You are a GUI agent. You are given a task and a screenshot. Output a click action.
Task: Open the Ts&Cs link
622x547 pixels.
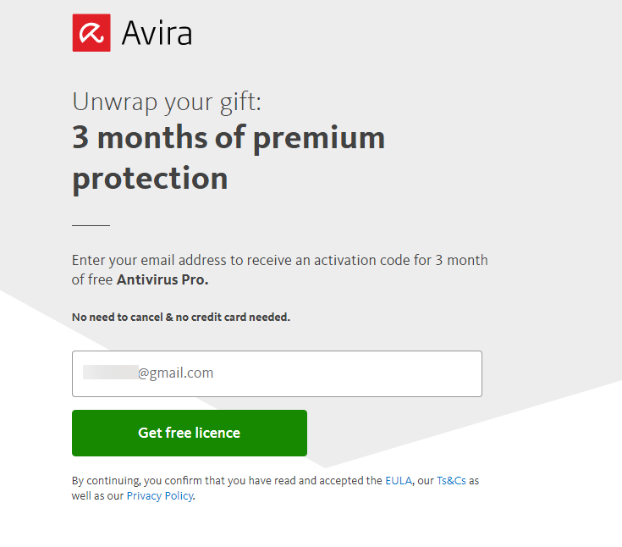(x=452, y=480)
